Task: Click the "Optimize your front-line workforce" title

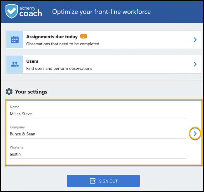Action: [101, 12]
